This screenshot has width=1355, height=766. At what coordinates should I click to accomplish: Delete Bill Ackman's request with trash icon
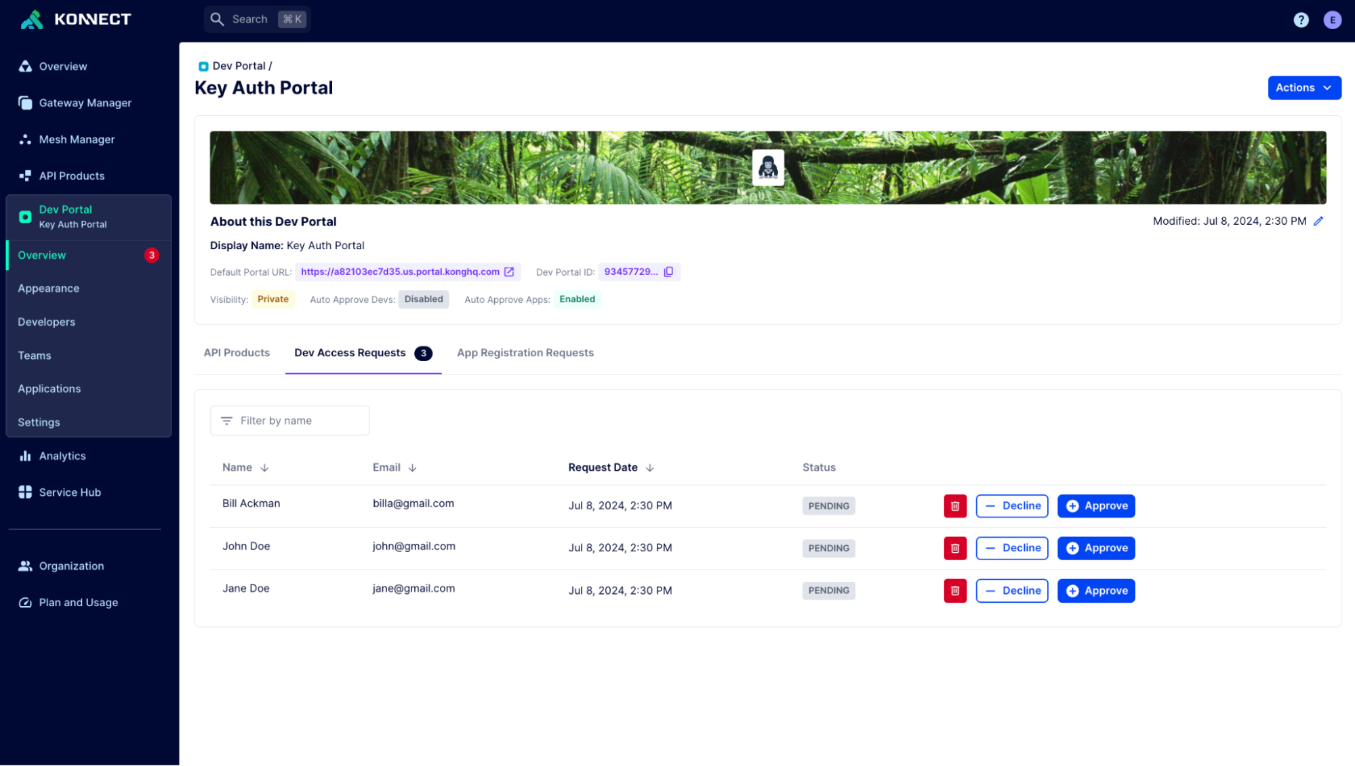coord(954,506)
